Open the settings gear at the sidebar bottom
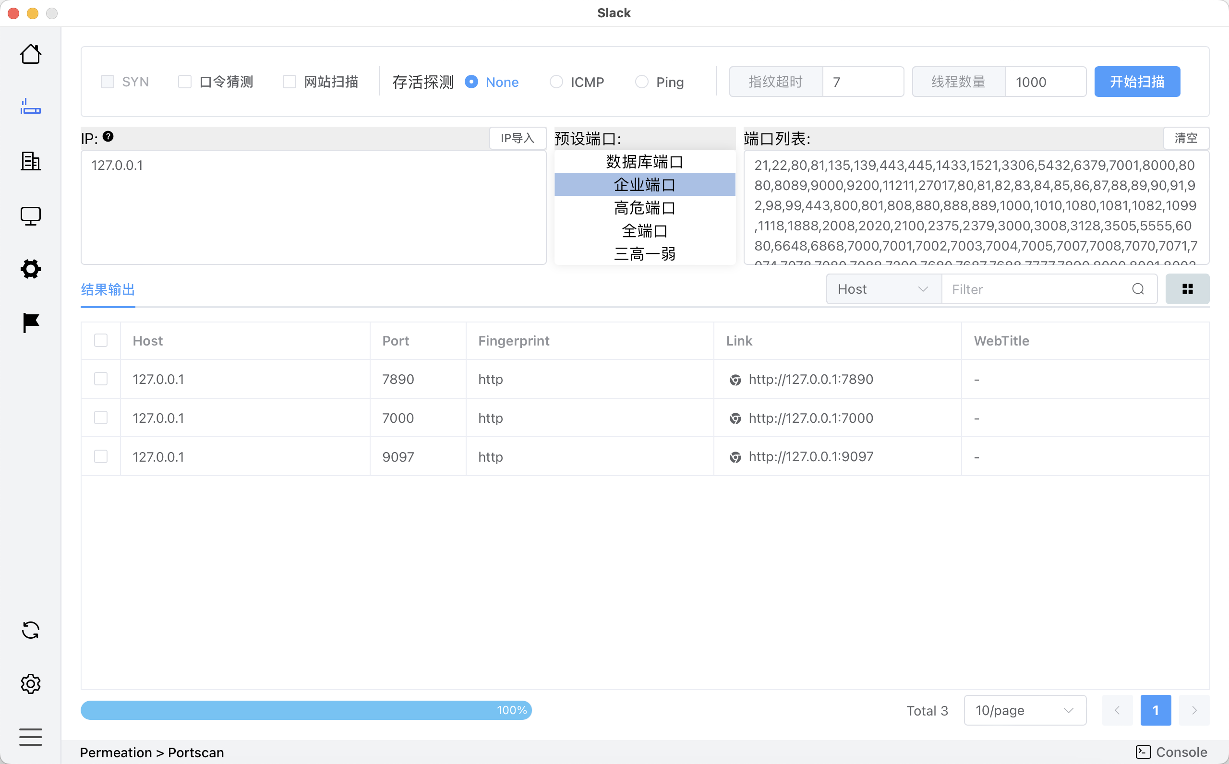The height and width of the screenshot is (764, 1229). [x=30, y=684]
